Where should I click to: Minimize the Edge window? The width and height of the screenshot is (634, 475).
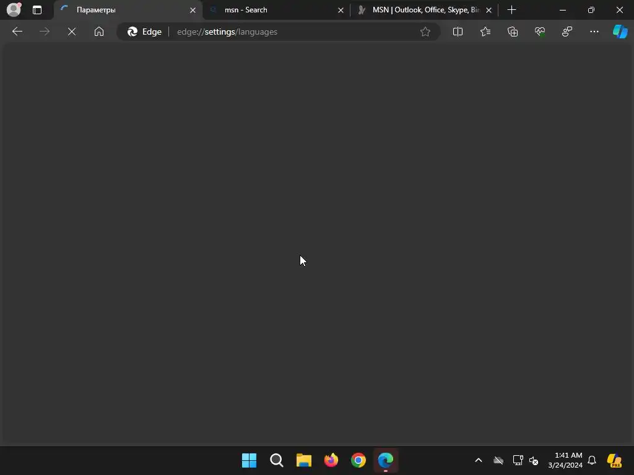562,10
